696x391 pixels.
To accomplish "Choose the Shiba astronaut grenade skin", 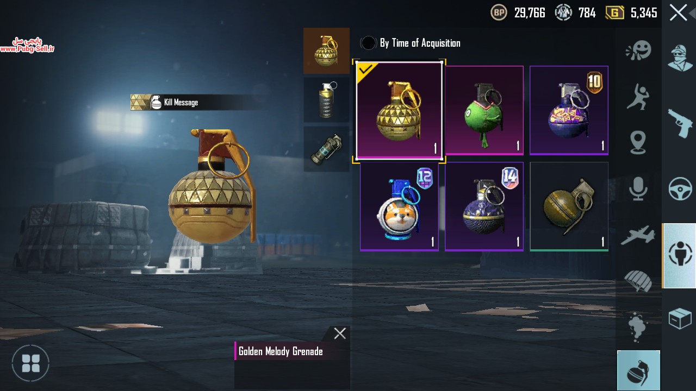I will pyautogui.click(x=399, y=206).
